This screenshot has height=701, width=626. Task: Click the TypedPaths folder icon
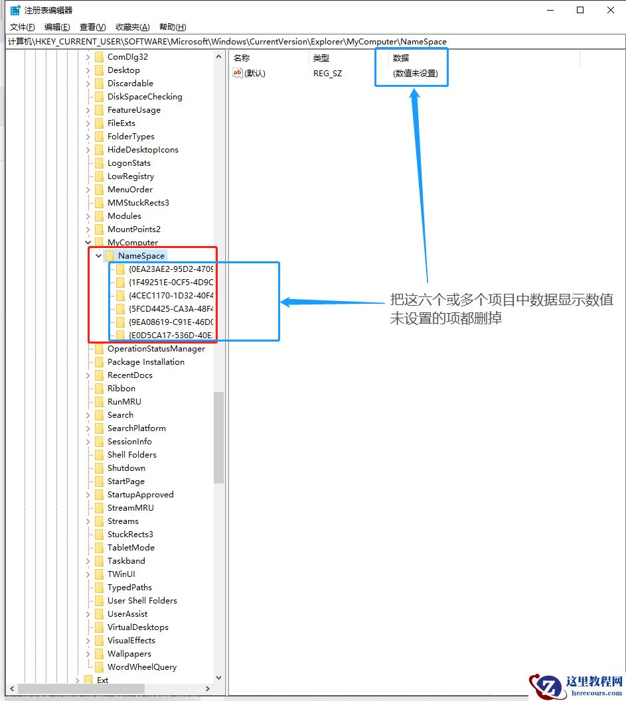point(101,587)
